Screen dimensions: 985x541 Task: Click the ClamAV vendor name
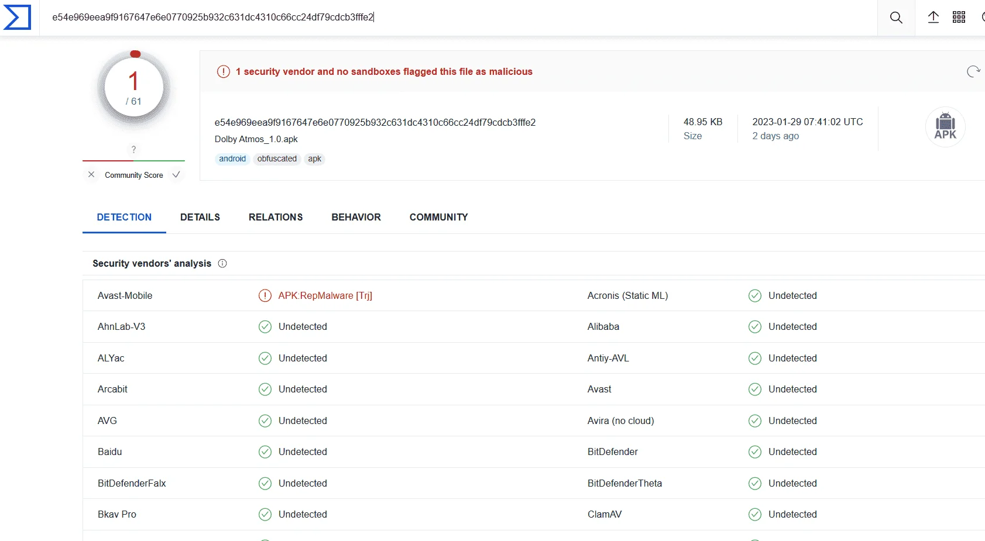(x=605, y=514)
